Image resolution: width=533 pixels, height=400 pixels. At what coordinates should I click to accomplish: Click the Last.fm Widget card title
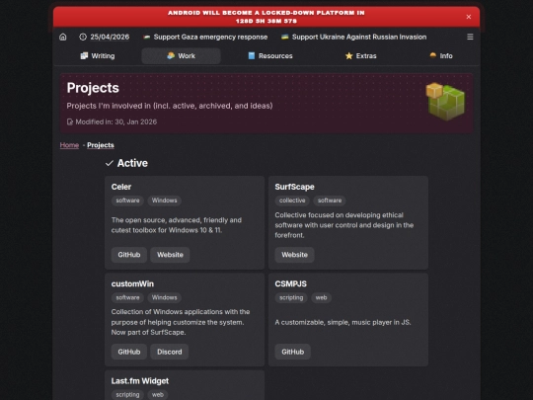click(140, 381)
